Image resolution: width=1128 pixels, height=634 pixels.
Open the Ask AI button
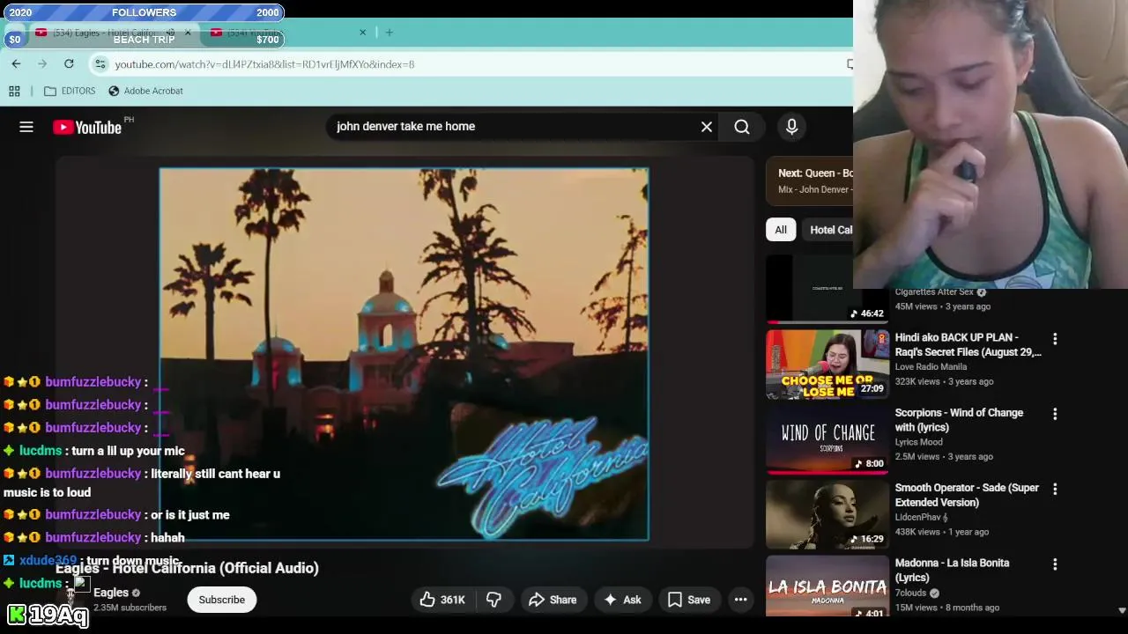[x=622, y=600]
